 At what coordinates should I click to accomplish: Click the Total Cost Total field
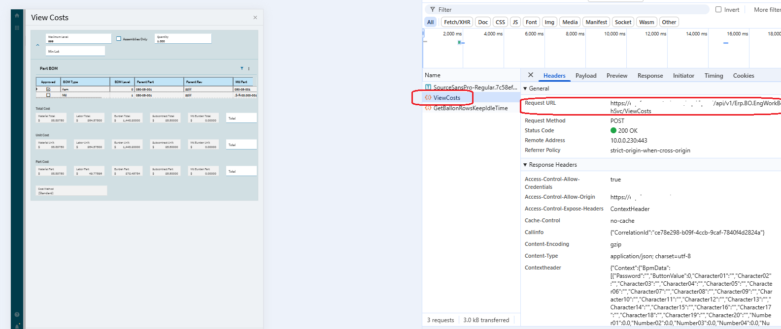point(241,118)
